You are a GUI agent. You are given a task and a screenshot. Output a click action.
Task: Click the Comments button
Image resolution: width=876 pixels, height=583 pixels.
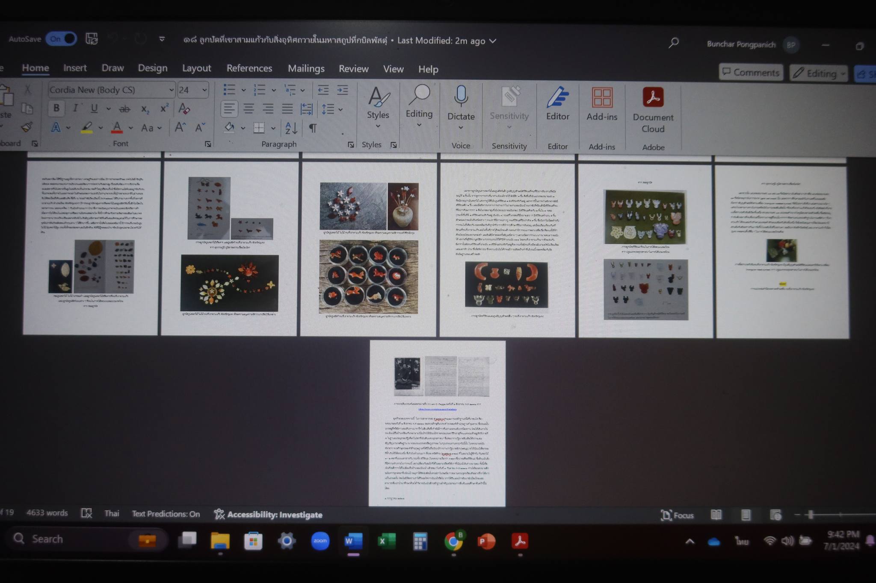751,73
